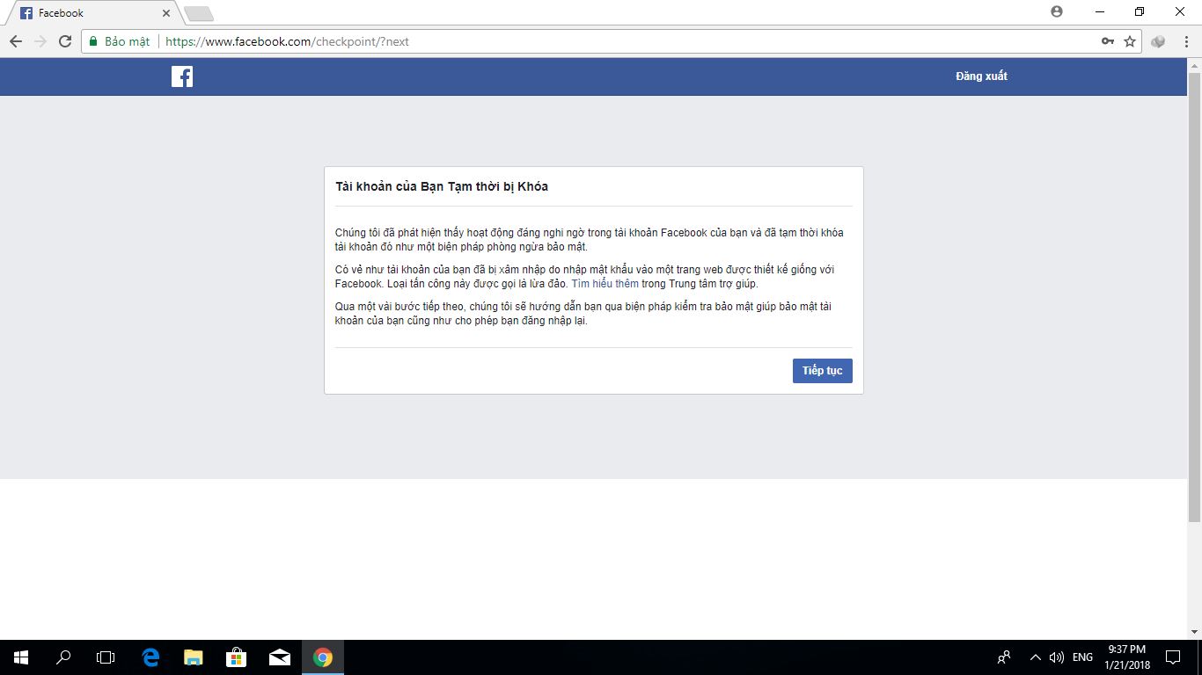
Task: Open File Explorer from the taskbar
Action: pos(193,657)
